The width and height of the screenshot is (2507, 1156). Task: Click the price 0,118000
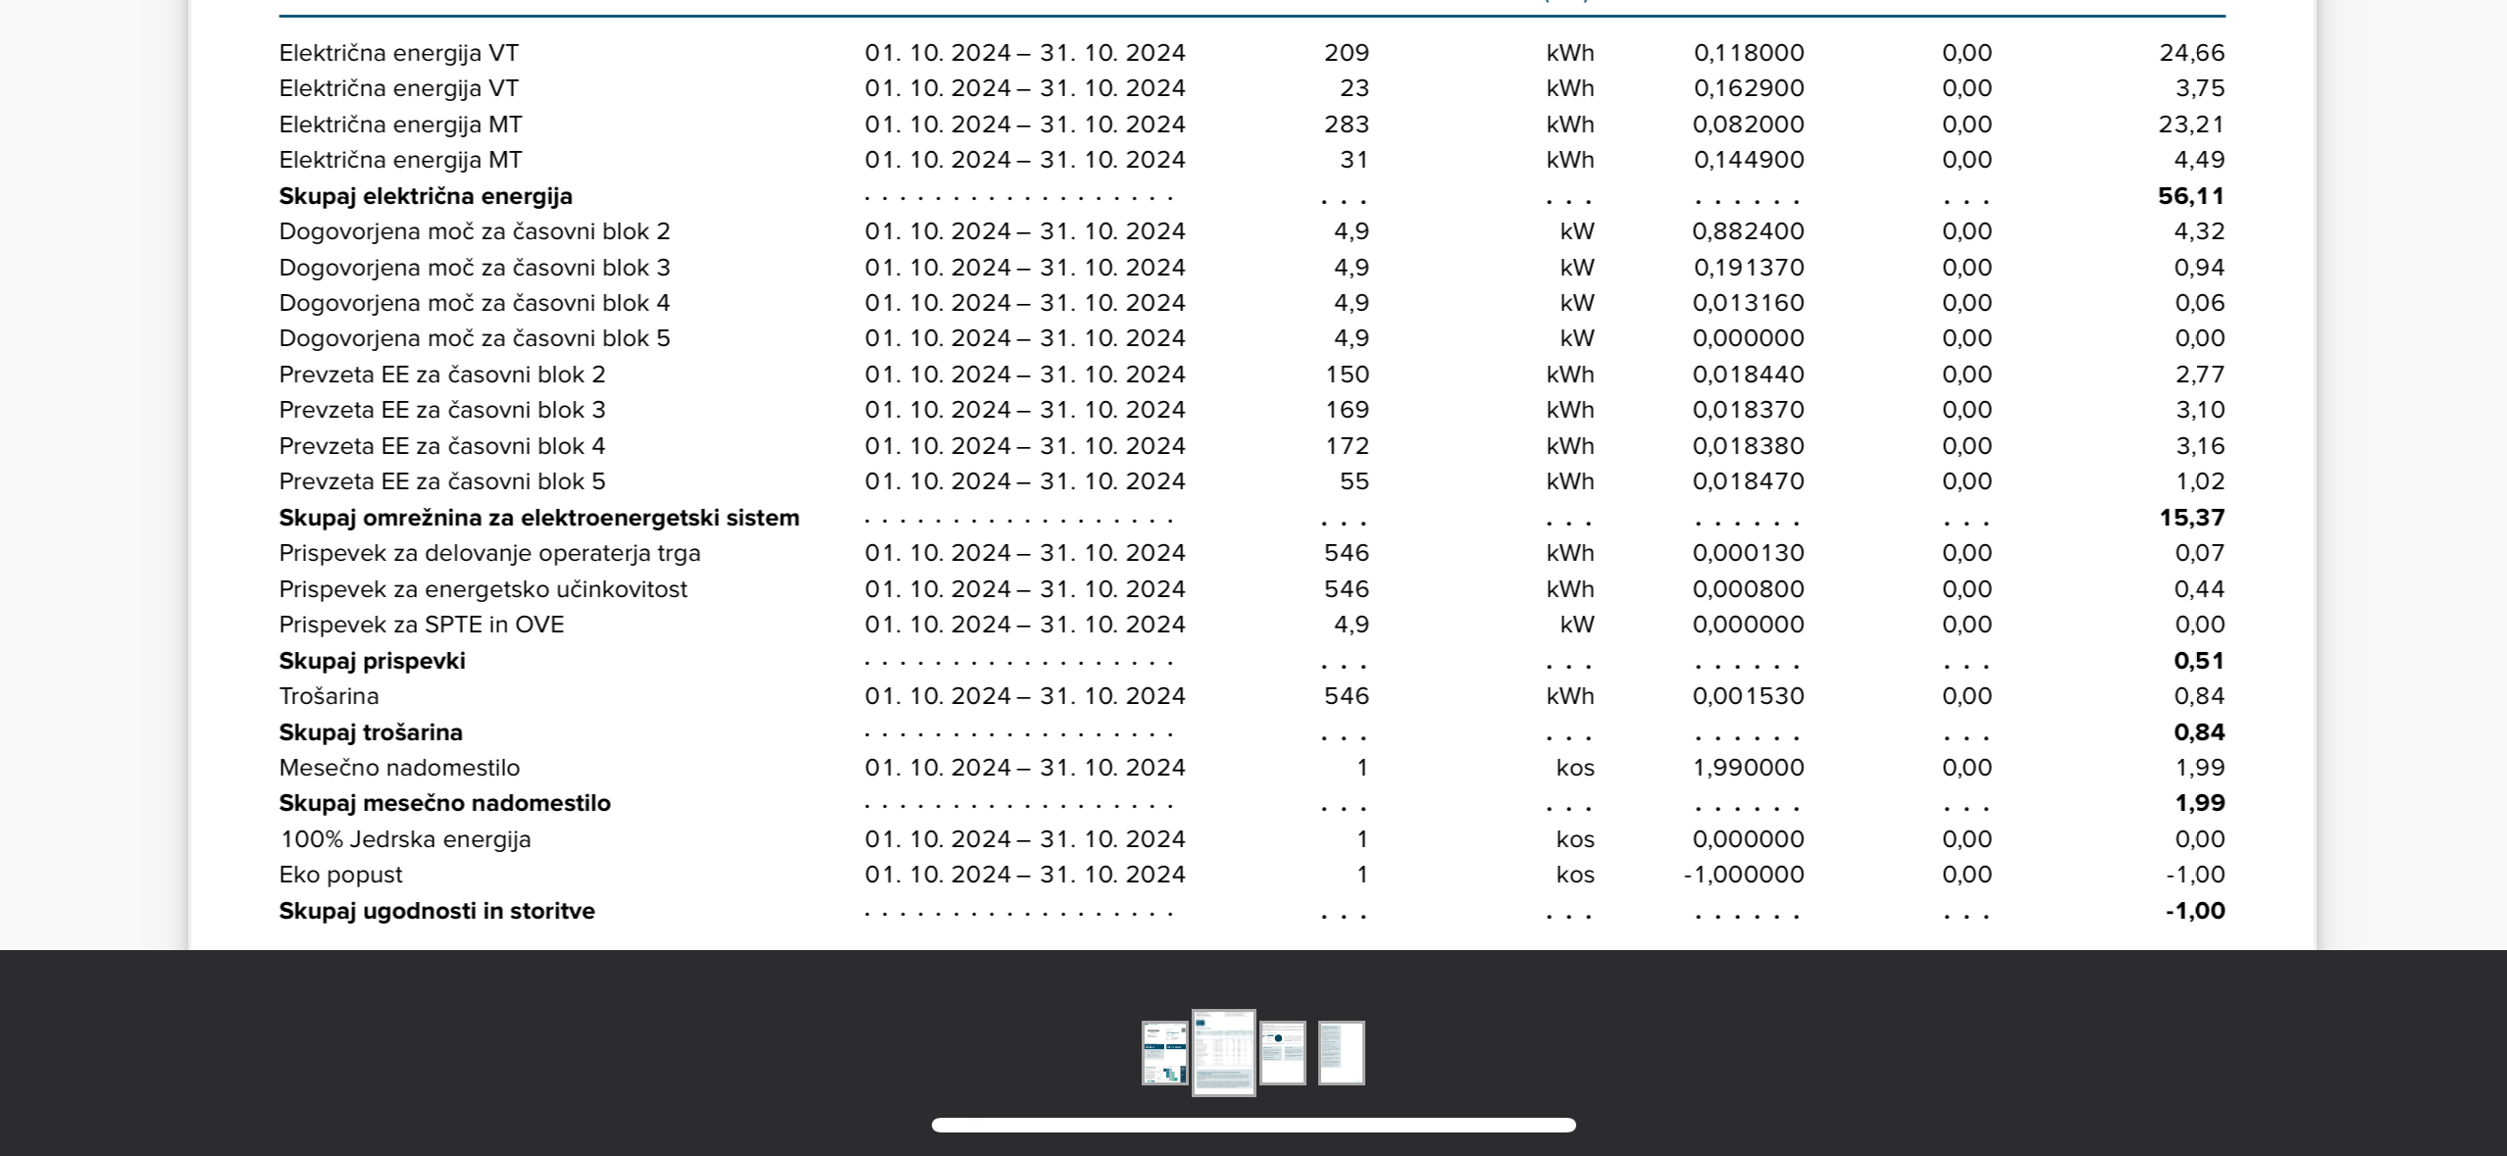point(1749,53)
